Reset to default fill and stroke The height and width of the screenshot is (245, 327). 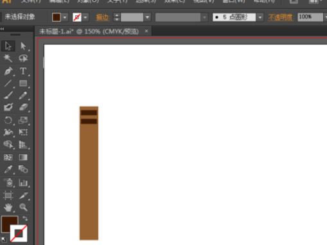pos(4,239)
